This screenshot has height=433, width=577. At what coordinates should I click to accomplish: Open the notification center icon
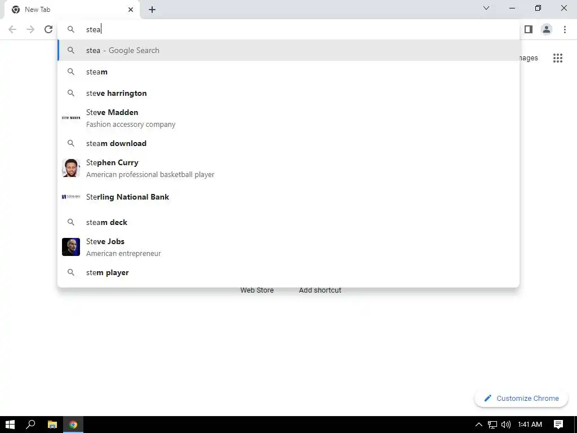[558, 425]
